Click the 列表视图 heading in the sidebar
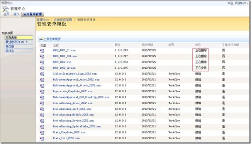 tap(7, 33)
